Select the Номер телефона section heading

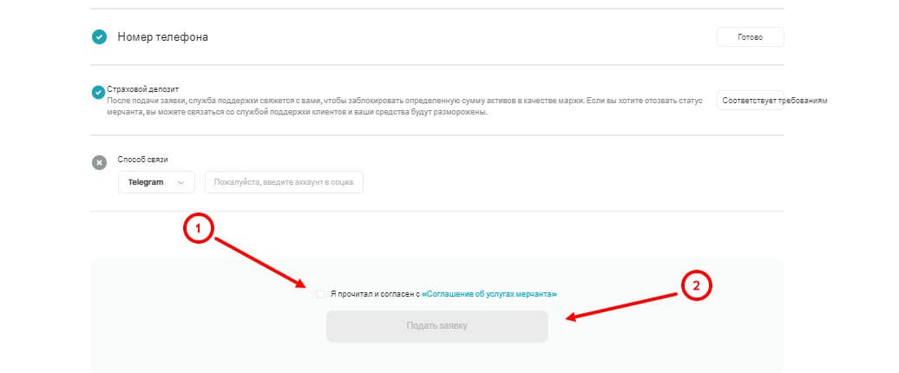tap(162, 37)
